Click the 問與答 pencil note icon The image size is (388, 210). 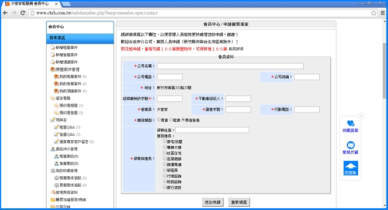(x=53, y=120)
